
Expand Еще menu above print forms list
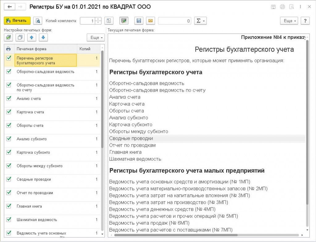[x=96, y=37]
